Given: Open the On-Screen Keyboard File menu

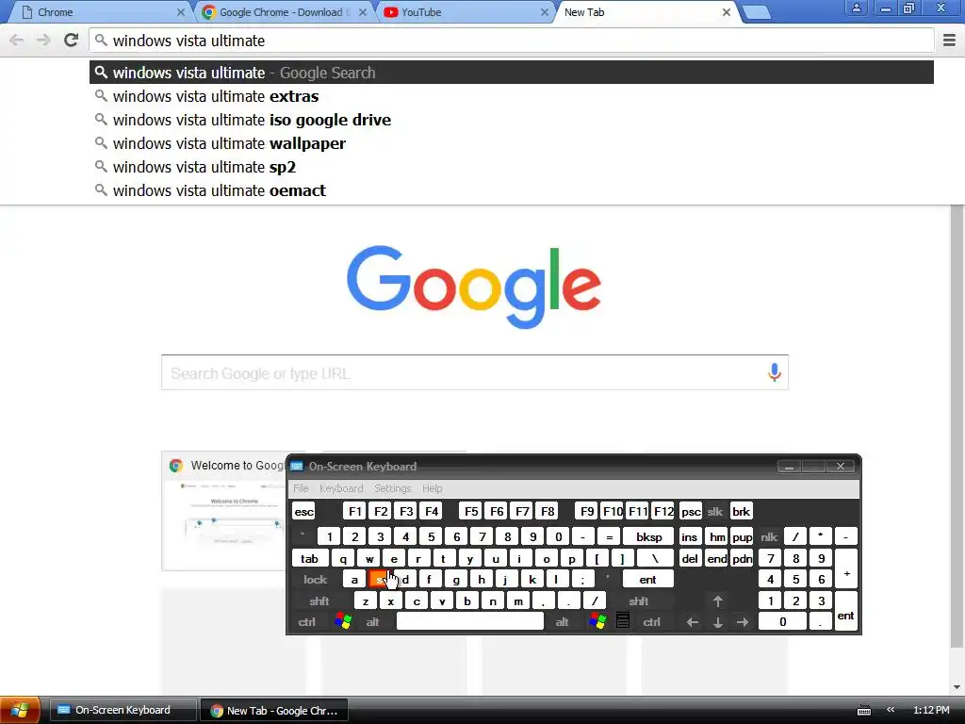Looking at the screenshot, I should pyautogui.click(x=301, y=488).
